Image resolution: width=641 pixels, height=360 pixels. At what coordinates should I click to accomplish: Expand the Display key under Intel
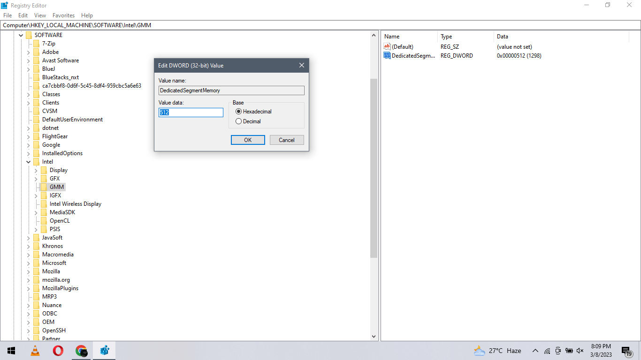(36, 170)
